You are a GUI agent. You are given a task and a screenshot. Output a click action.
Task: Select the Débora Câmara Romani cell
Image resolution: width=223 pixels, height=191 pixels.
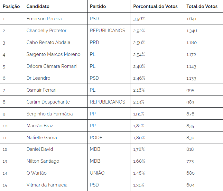click(56, 66)
